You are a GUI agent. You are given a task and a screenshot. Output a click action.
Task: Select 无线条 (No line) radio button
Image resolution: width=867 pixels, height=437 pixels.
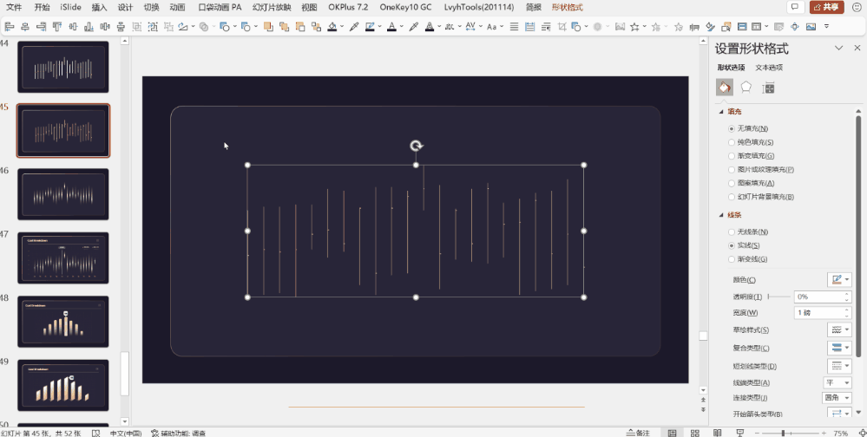(732, 232)
